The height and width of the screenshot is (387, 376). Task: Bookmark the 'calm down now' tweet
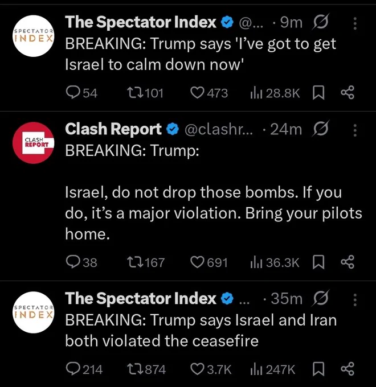(318, 93)
